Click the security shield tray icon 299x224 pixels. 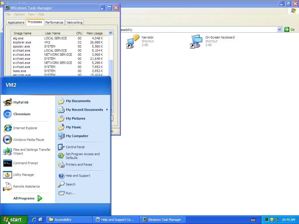pyautogui.click(x=272, y=220)
